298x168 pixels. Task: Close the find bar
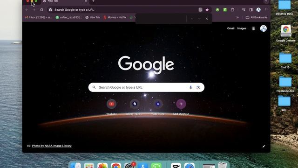pyautogui.click(x=207, y=19)
